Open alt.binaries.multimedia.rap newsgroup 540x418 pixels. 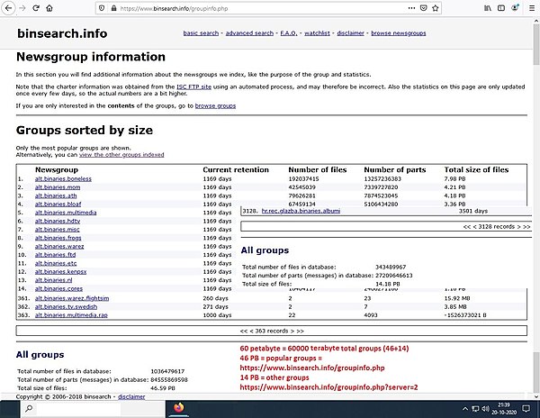[x=71, y=315]
